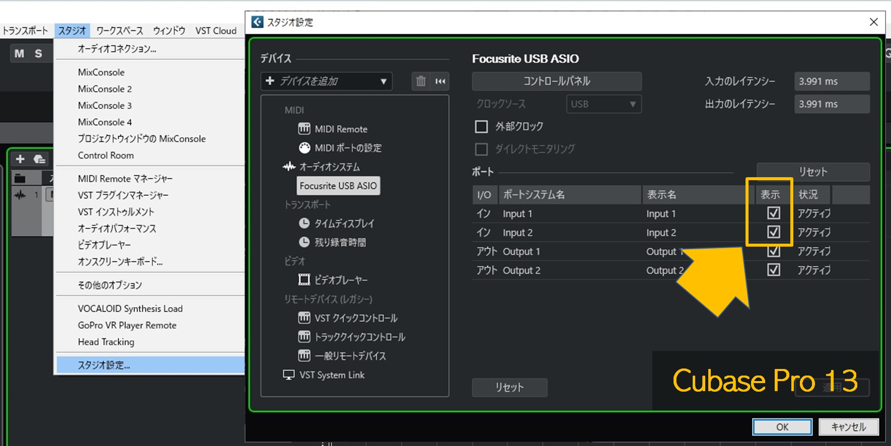Click the trash icon to remove device

click(x=421, y=81)
